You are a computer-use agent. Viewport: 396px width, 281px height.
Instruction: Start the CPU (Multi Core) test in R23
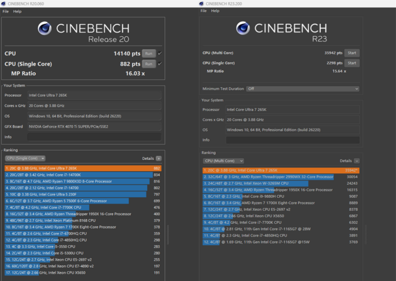(352, 53)
